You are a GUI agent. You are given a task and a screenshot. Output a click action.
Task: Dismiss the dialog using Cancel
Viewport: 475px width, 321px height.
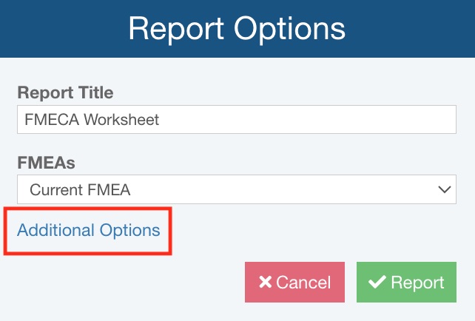pos(294,283)
